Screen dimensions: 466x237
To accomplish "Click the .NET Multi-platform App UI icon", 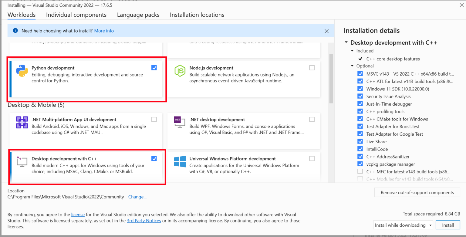I will click(22, 122).
